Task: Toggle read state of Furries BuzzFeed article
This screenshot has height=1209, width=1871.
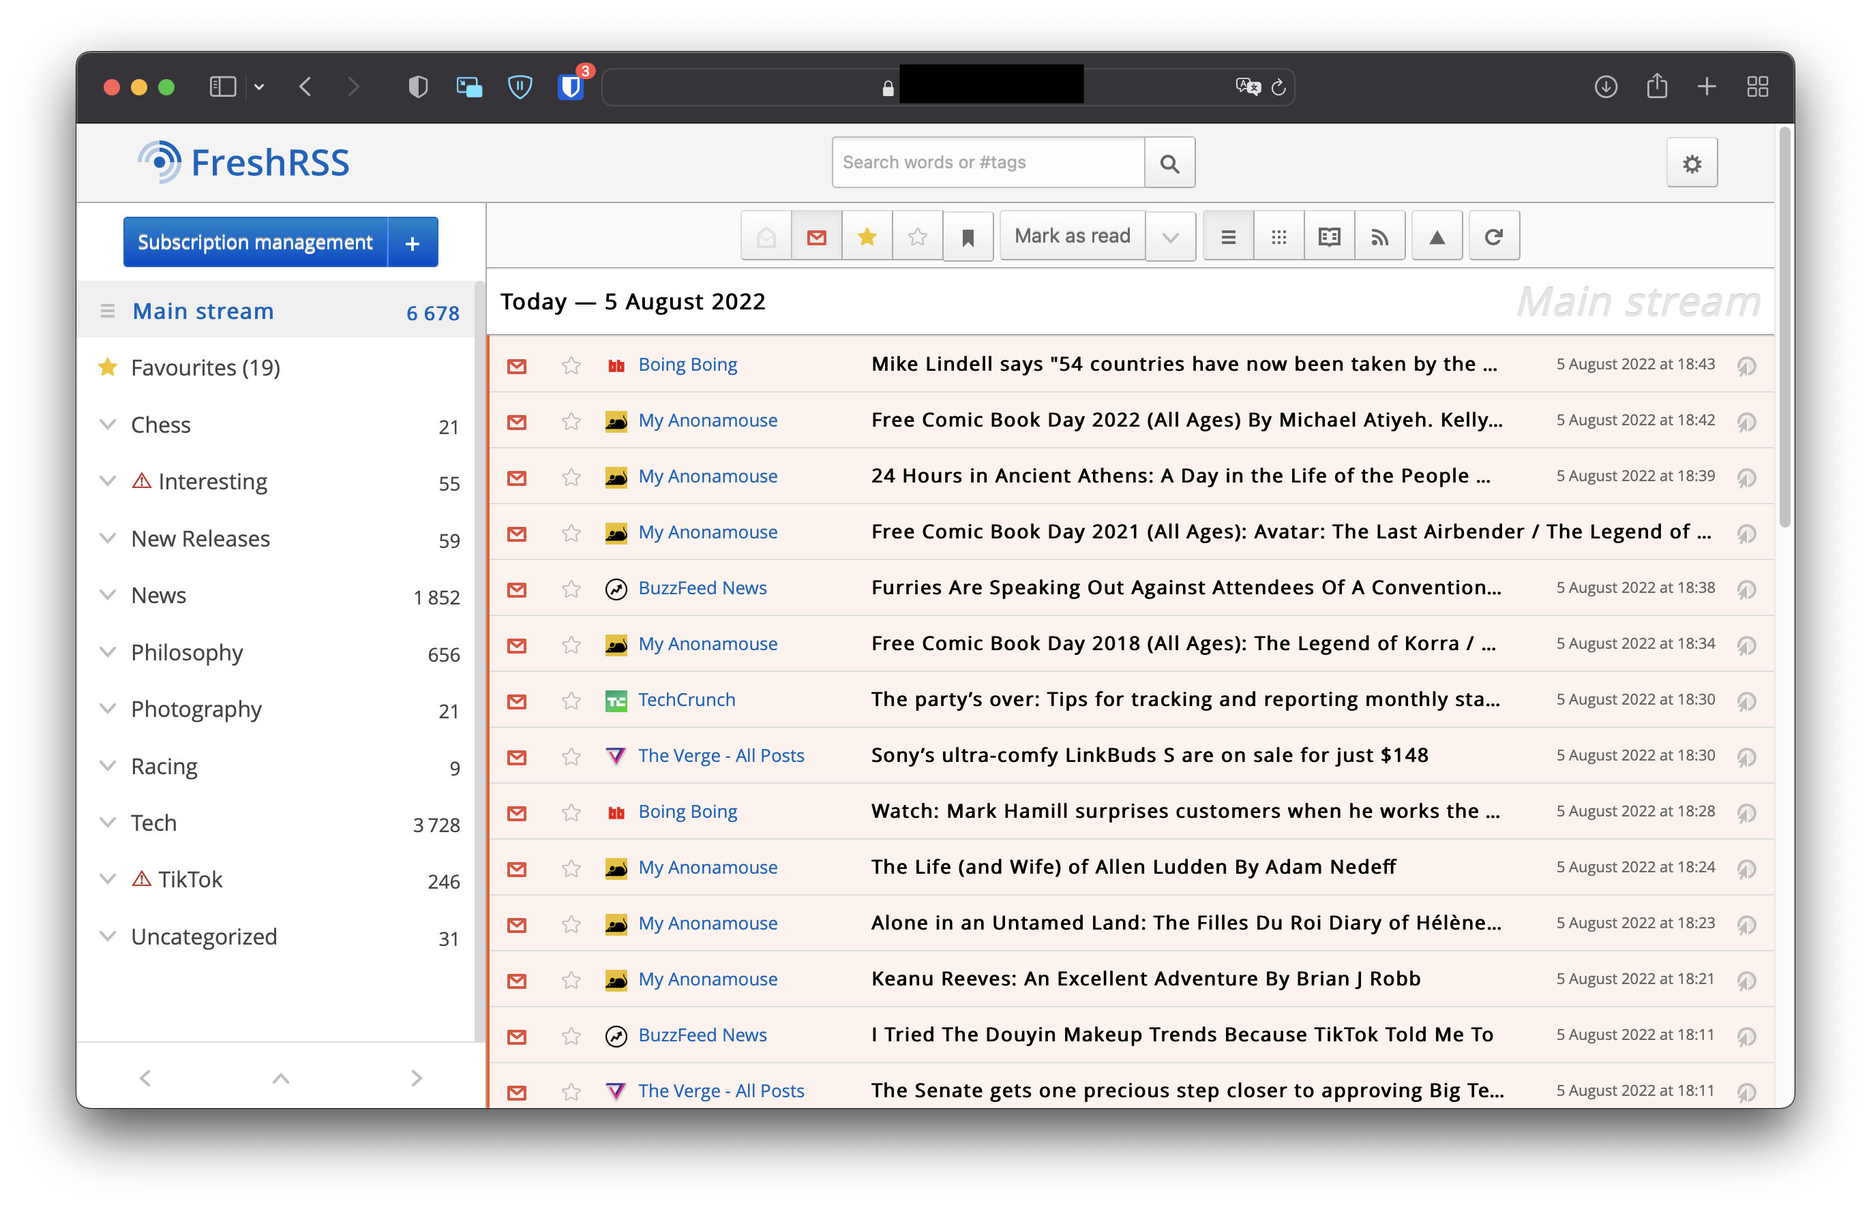Action: point(516,589)
